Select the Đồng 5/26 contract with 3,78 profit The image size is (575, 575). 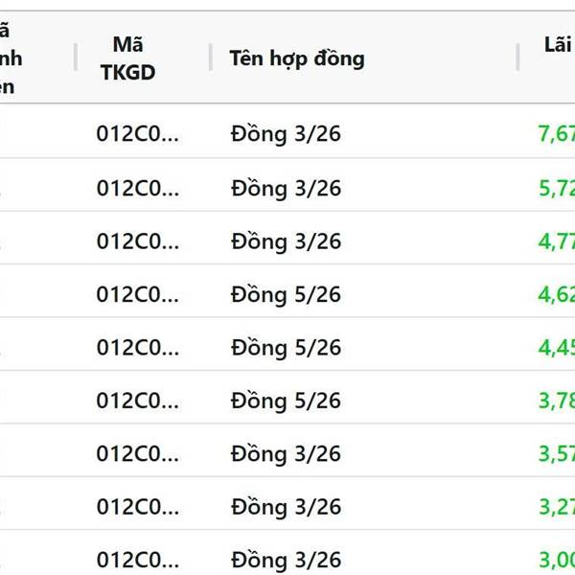(286, 401)
